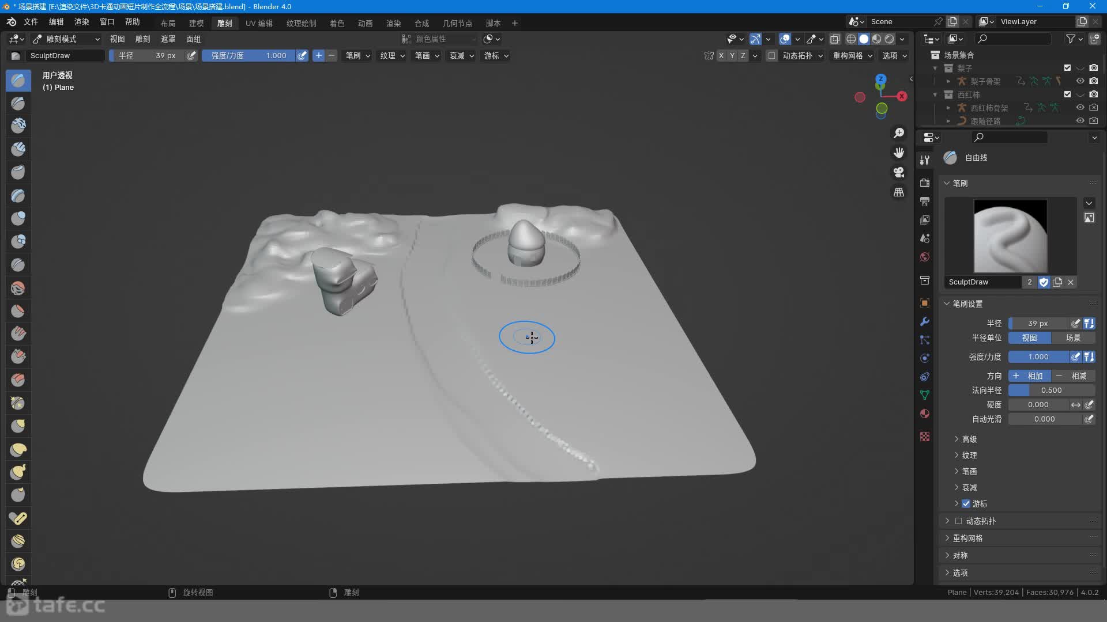This screenshot has width=1107, height=622.
Task: Set radius unit to 视图
Action: coord(1030,338)
